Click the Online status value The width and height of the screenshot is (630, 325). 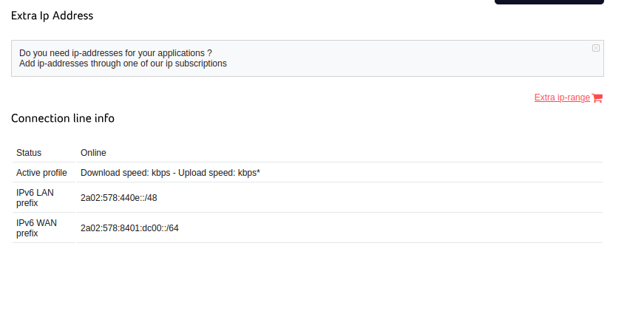[x=93, y=153]
